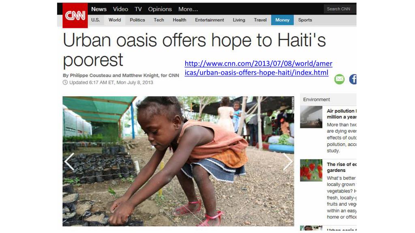
Task: Open the Video menu item
Action: (x=120, y=9)
